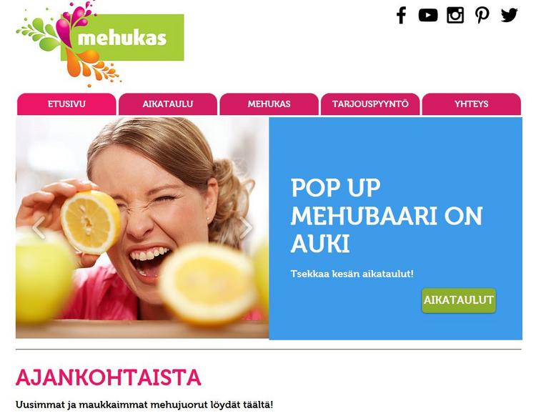The height and width of the screenshot is (416, 536).
Task: Go to the ETUSIVU tab
Action: (66, 104)
